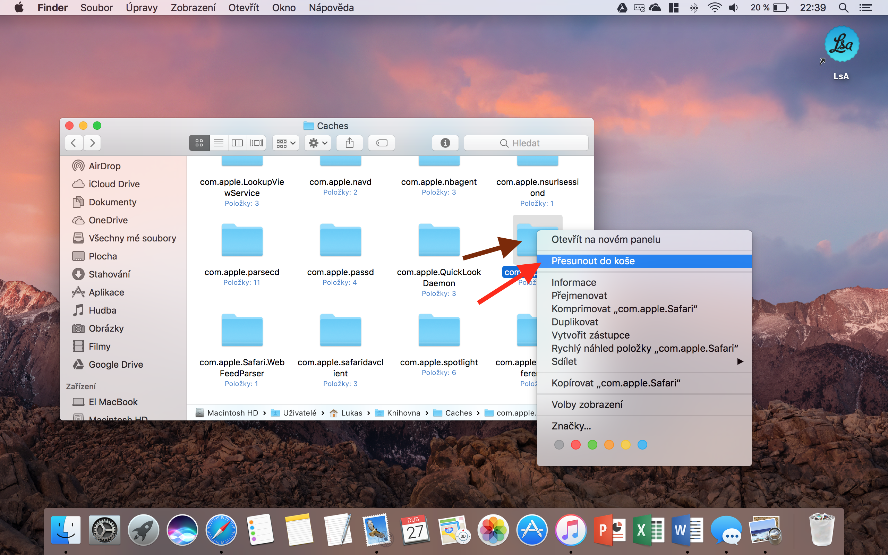The height and width of the screenshot is (555, 888).
Task: Switch Finder to list view
Action: (218, 143)
